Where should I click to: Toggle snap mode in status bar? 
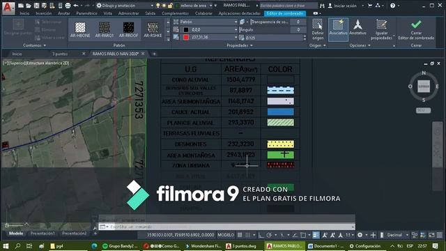click(x=248, y=235)
